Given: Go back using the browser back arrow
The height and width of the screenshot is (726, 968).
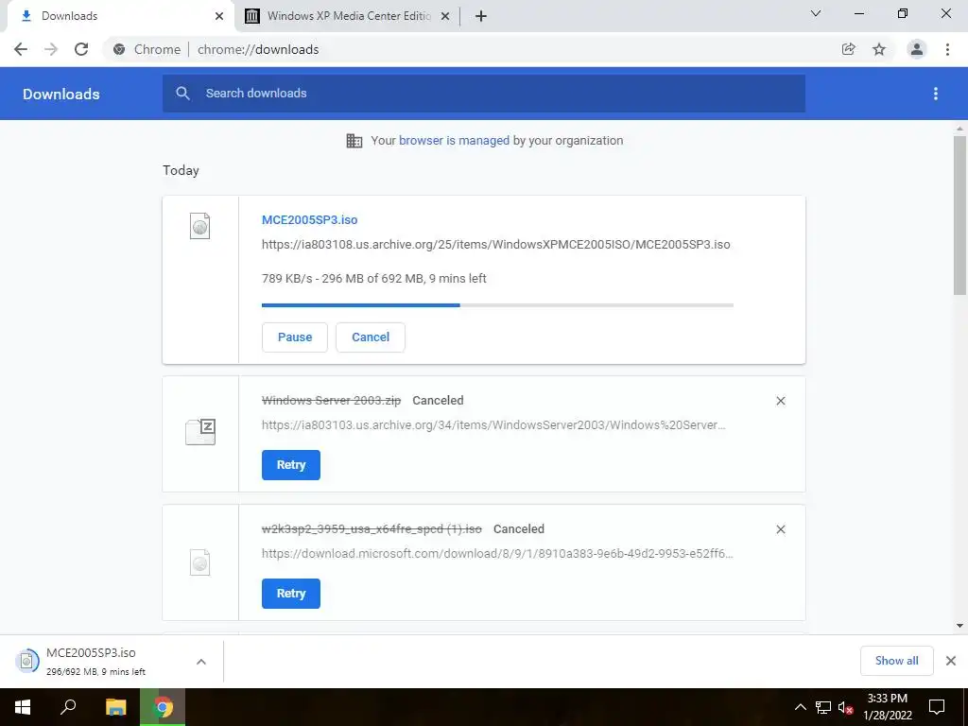Looking at the screenshot, I should point(21,49).
